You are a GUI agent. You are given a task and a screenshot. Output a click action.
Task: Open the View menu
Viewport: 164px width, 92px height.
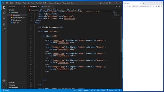click(x=24, y=3)
